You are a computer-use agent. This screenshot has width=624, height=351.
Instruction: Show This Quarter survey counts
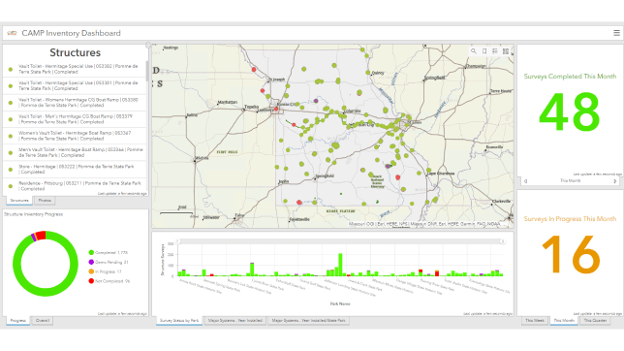(595, 320)
